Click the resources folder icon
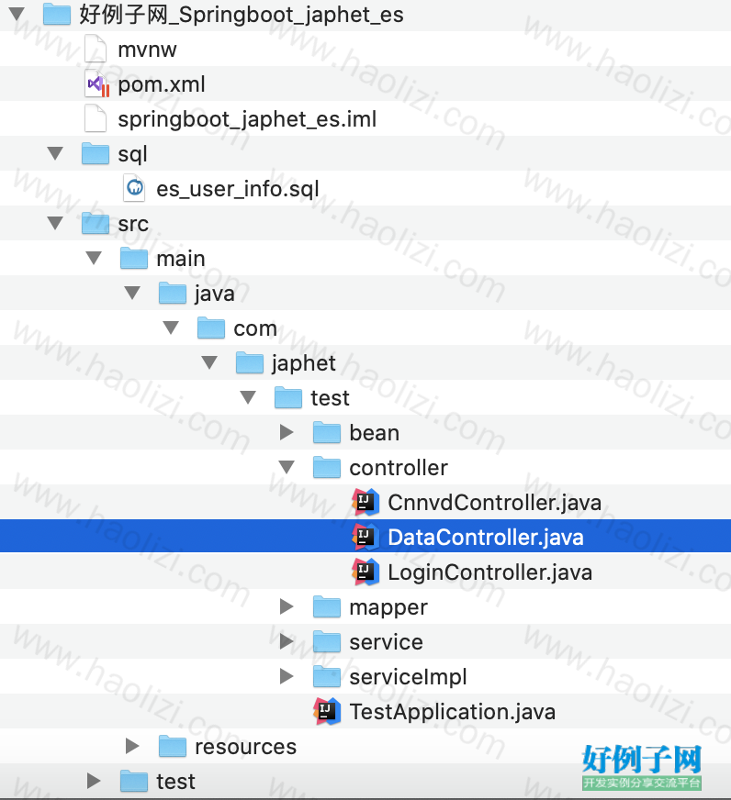Viewport: 731px width, 800px height. click(x=173, y=747)
